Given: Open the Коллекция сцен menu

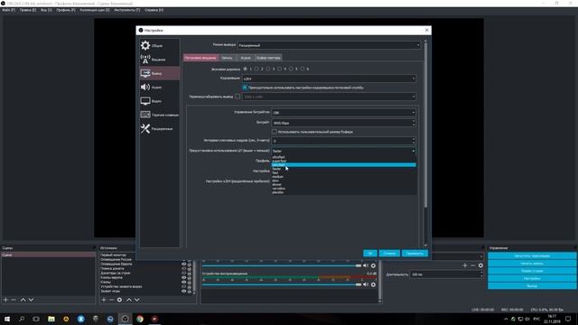Looking at the screenshot, I should coord(95,10).
